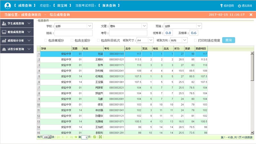256x144 pixels.
Task: Enable the 包含客观分 checkbox
Action: (46, 40)
